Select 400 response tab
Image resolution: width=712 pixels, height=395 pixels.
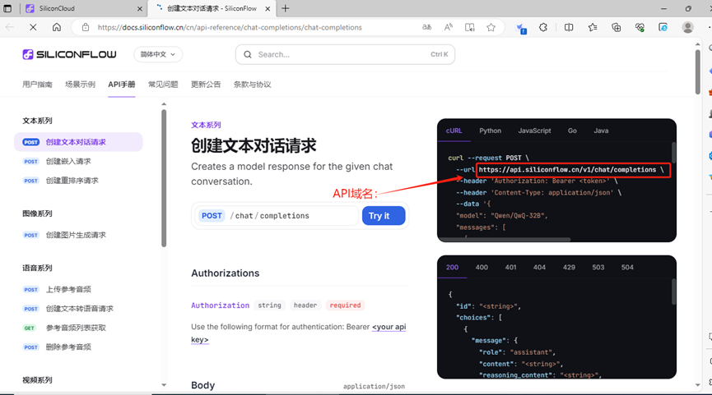(x=482, y=267)
